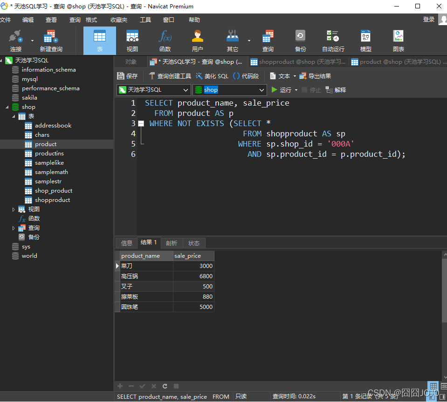Open the Others (其它) dropdown arrow
The width and height of the screenshot is (447, 402).
pyautogui.click(x=249, y=40)
